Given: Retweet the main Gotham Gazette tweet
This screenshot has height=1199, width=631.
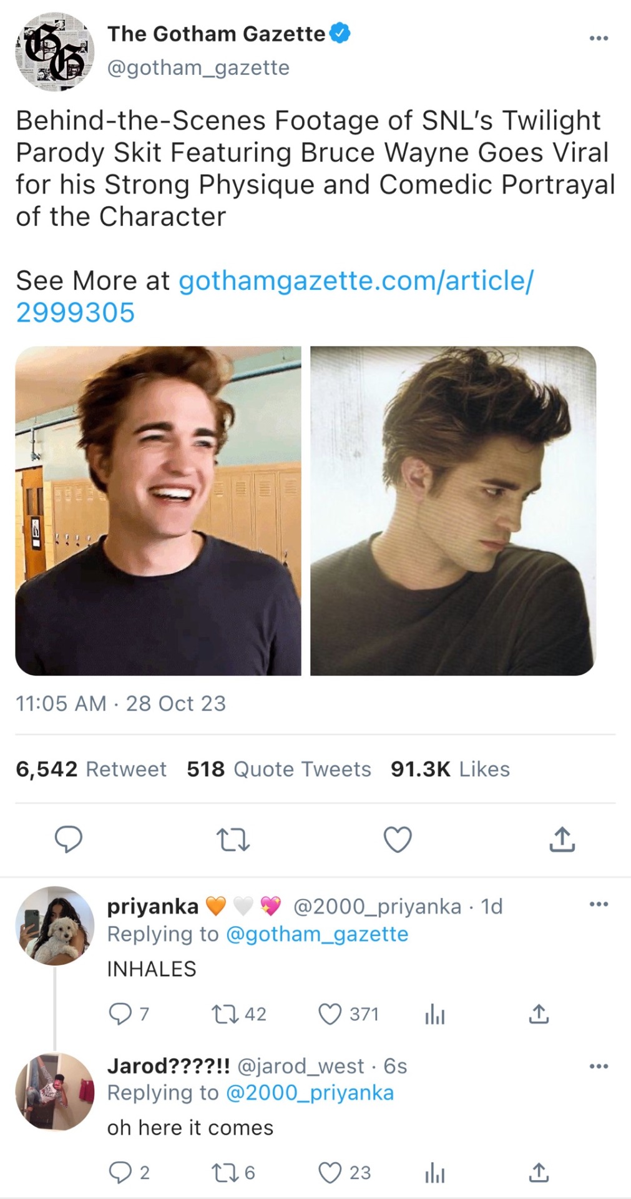Looking at the screenshot, I should point(232,839).
